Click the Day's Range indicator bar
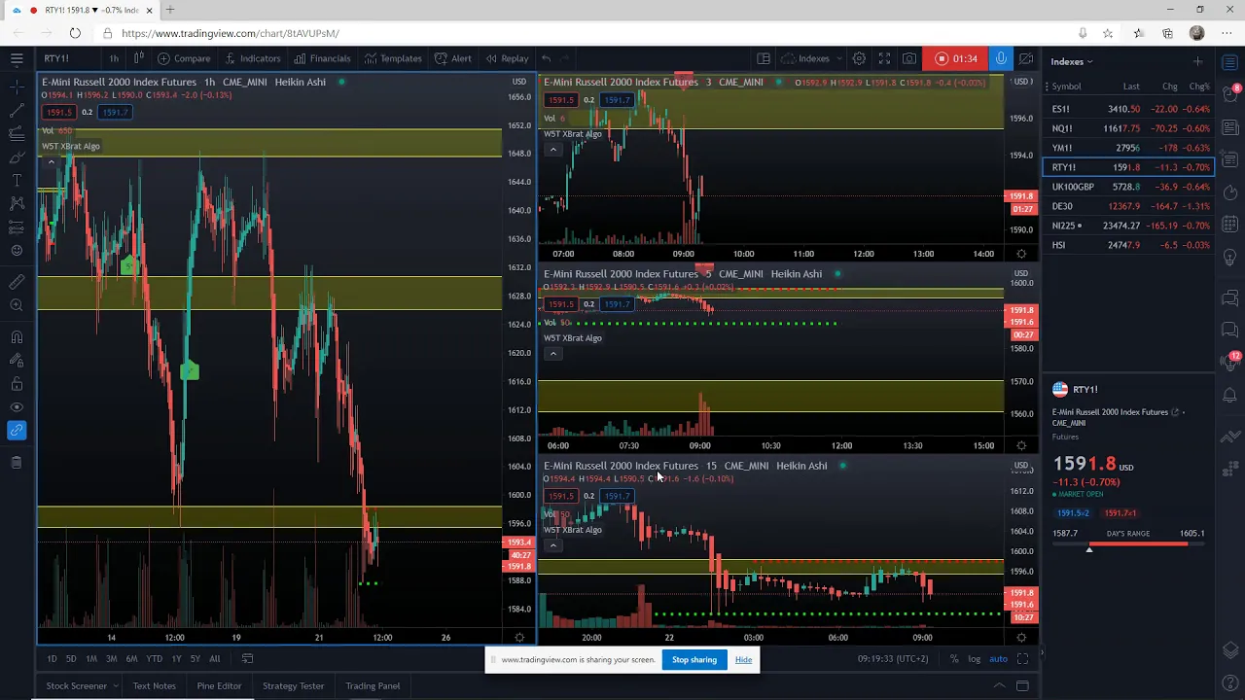Screen dimensions: 1245x700 (x=1128, y=543)
